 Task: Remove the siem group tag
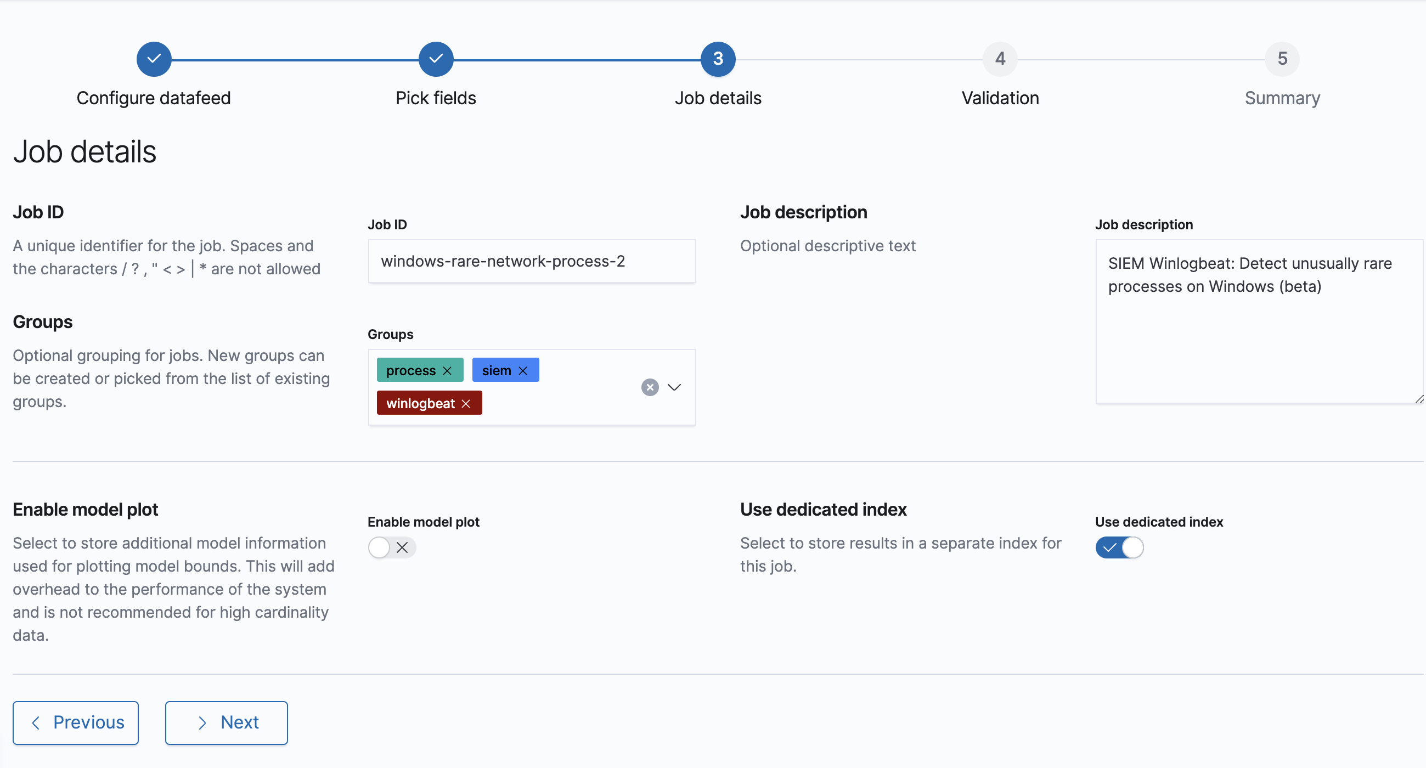(x=522, y=371)
